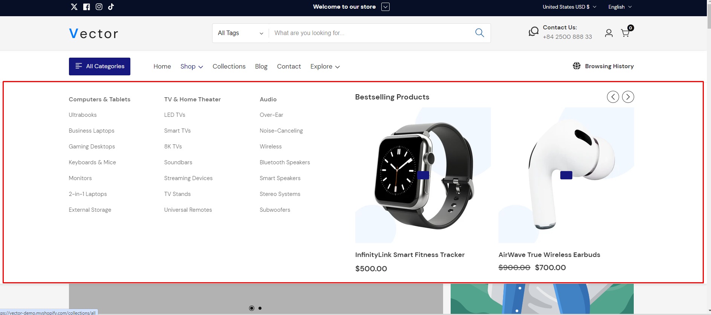The width and height of the screenshot is (711, 315).
Task: Show previous bestselling products arrow
Action: click(613, 97)
